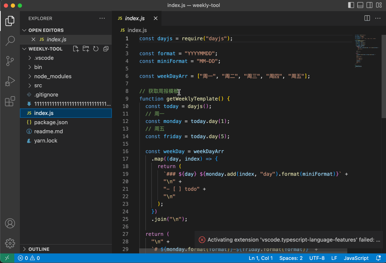This screenshot has height=263, width=386.
Task: Open the Explorer view in activity bar
Action: click(10, 21)
